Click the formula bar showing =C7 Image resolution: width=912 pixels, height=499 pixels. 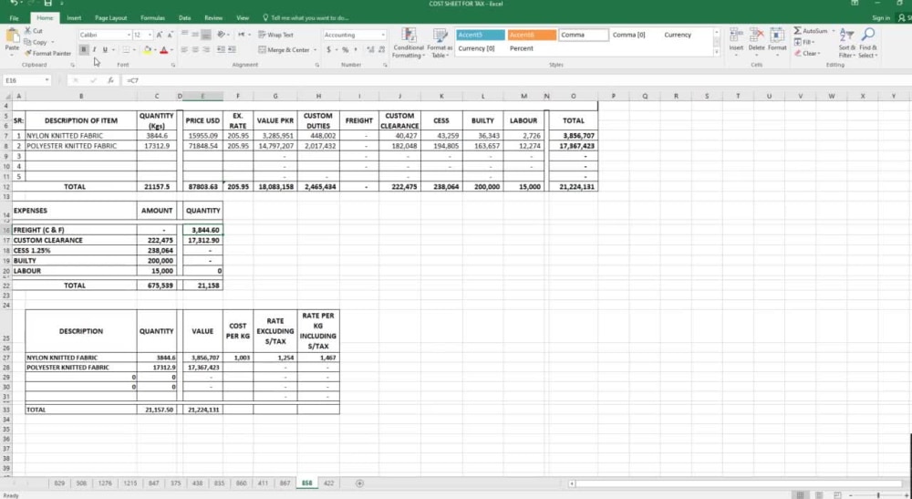pos(514,80)
